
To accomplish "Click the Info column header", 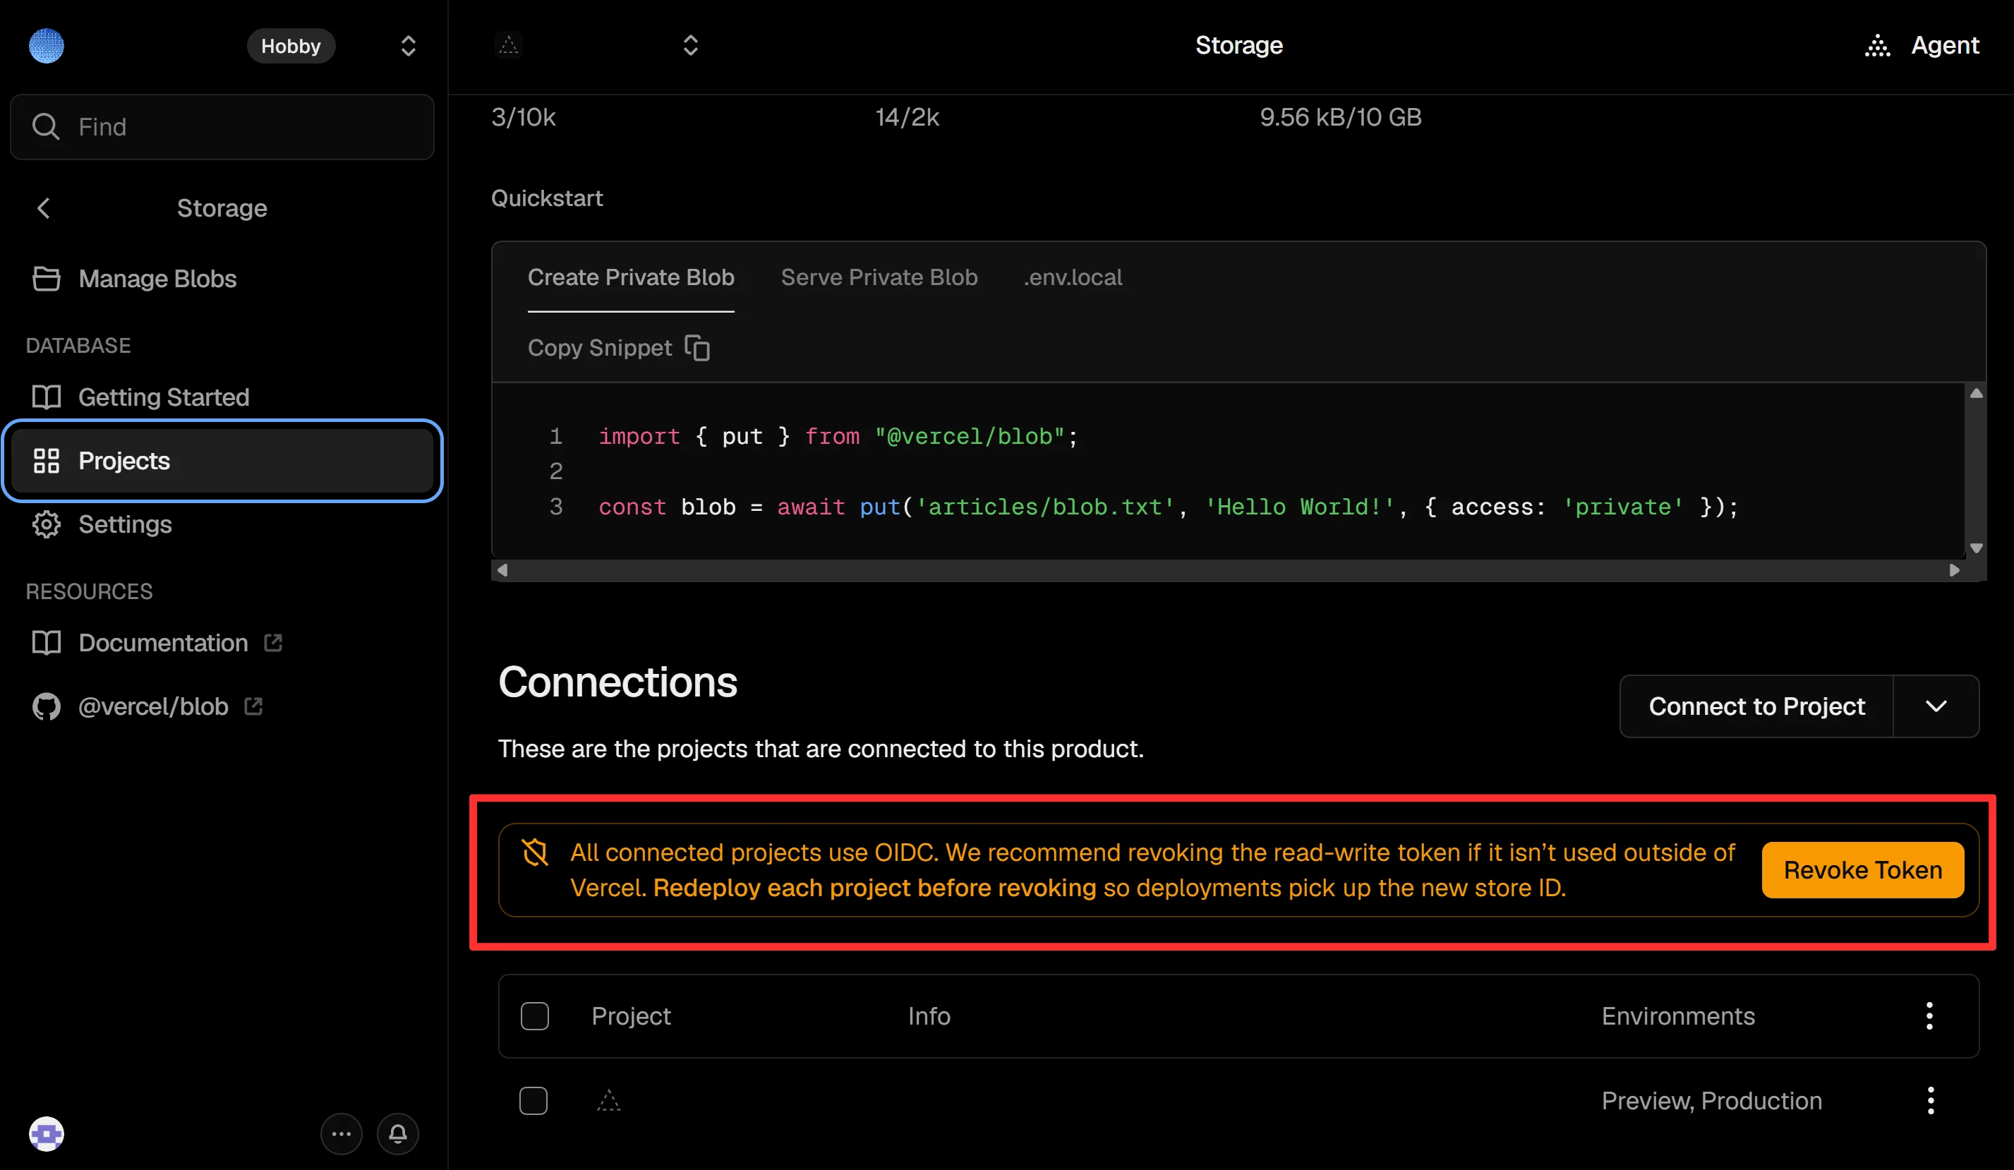I will coord(929,1015).
